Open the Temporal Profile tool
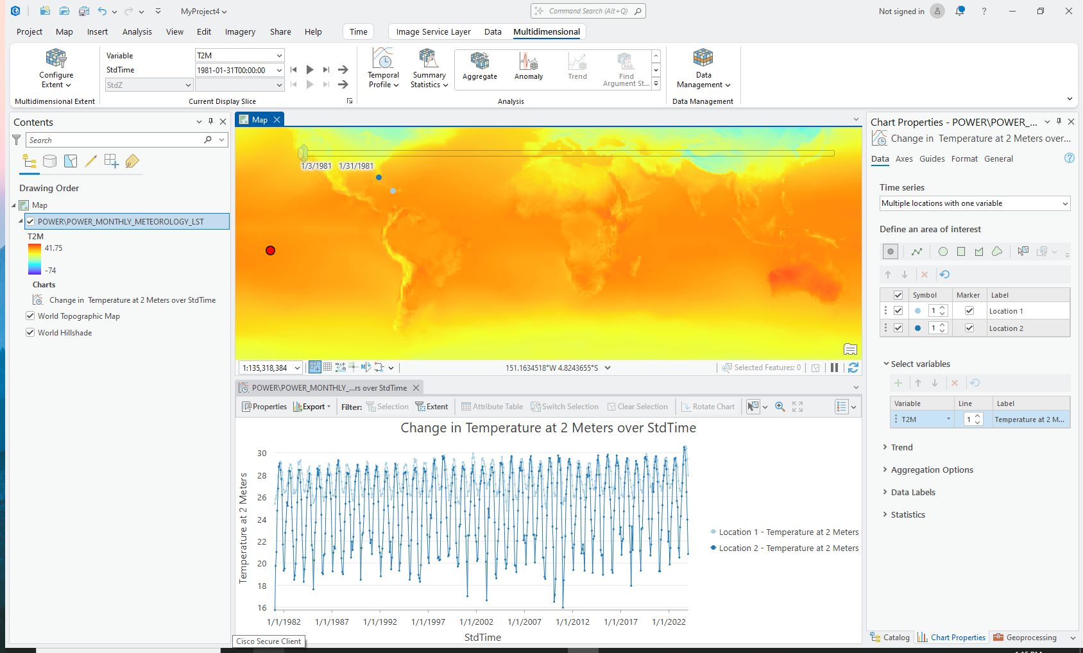 (x=383, y=68)
